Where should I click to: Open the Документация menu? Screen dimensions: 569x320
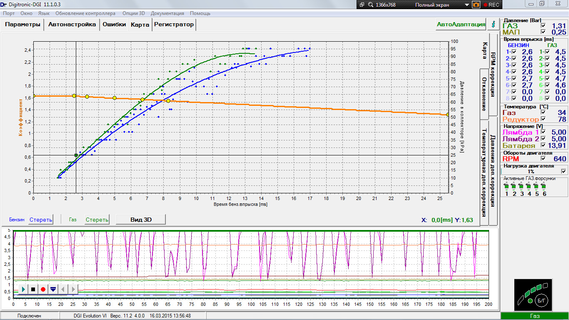[x=167, y=13]
